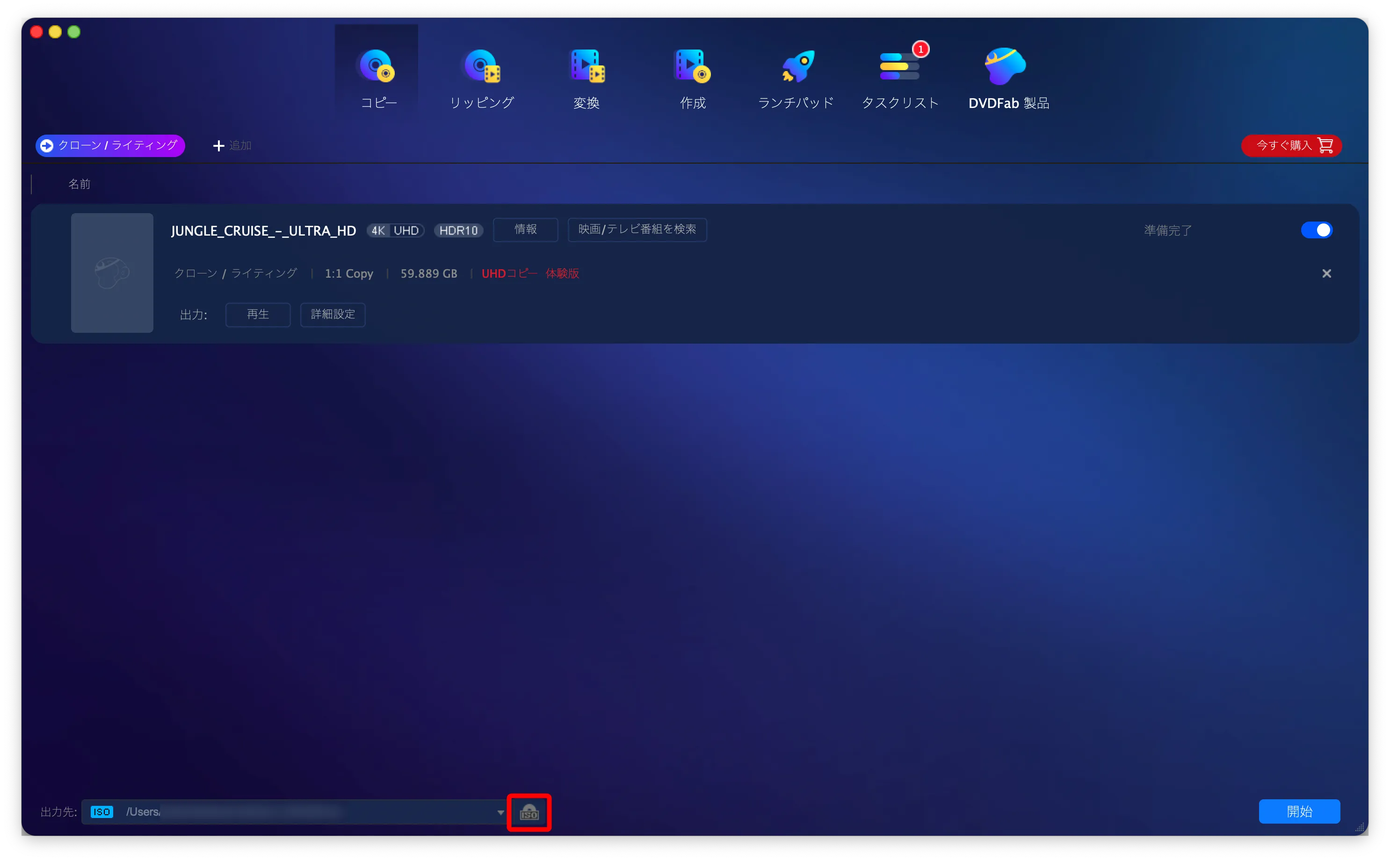Click the HDR10 badge
Screen dimensions: 1390x861
[458, 230]
